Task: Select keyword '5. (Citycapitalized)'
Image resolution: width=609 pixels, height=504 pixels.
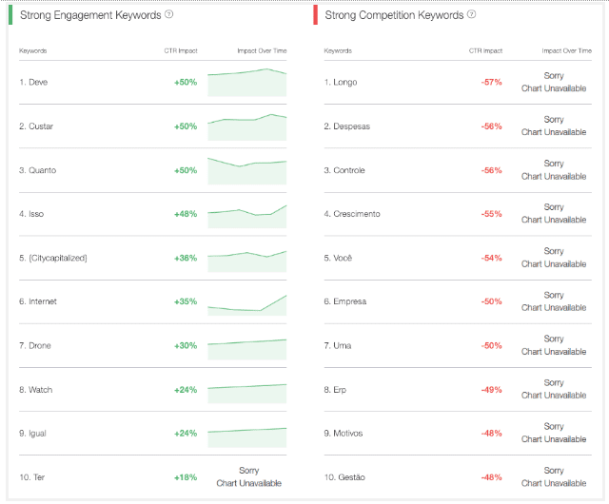Action: tap(53, 258)
